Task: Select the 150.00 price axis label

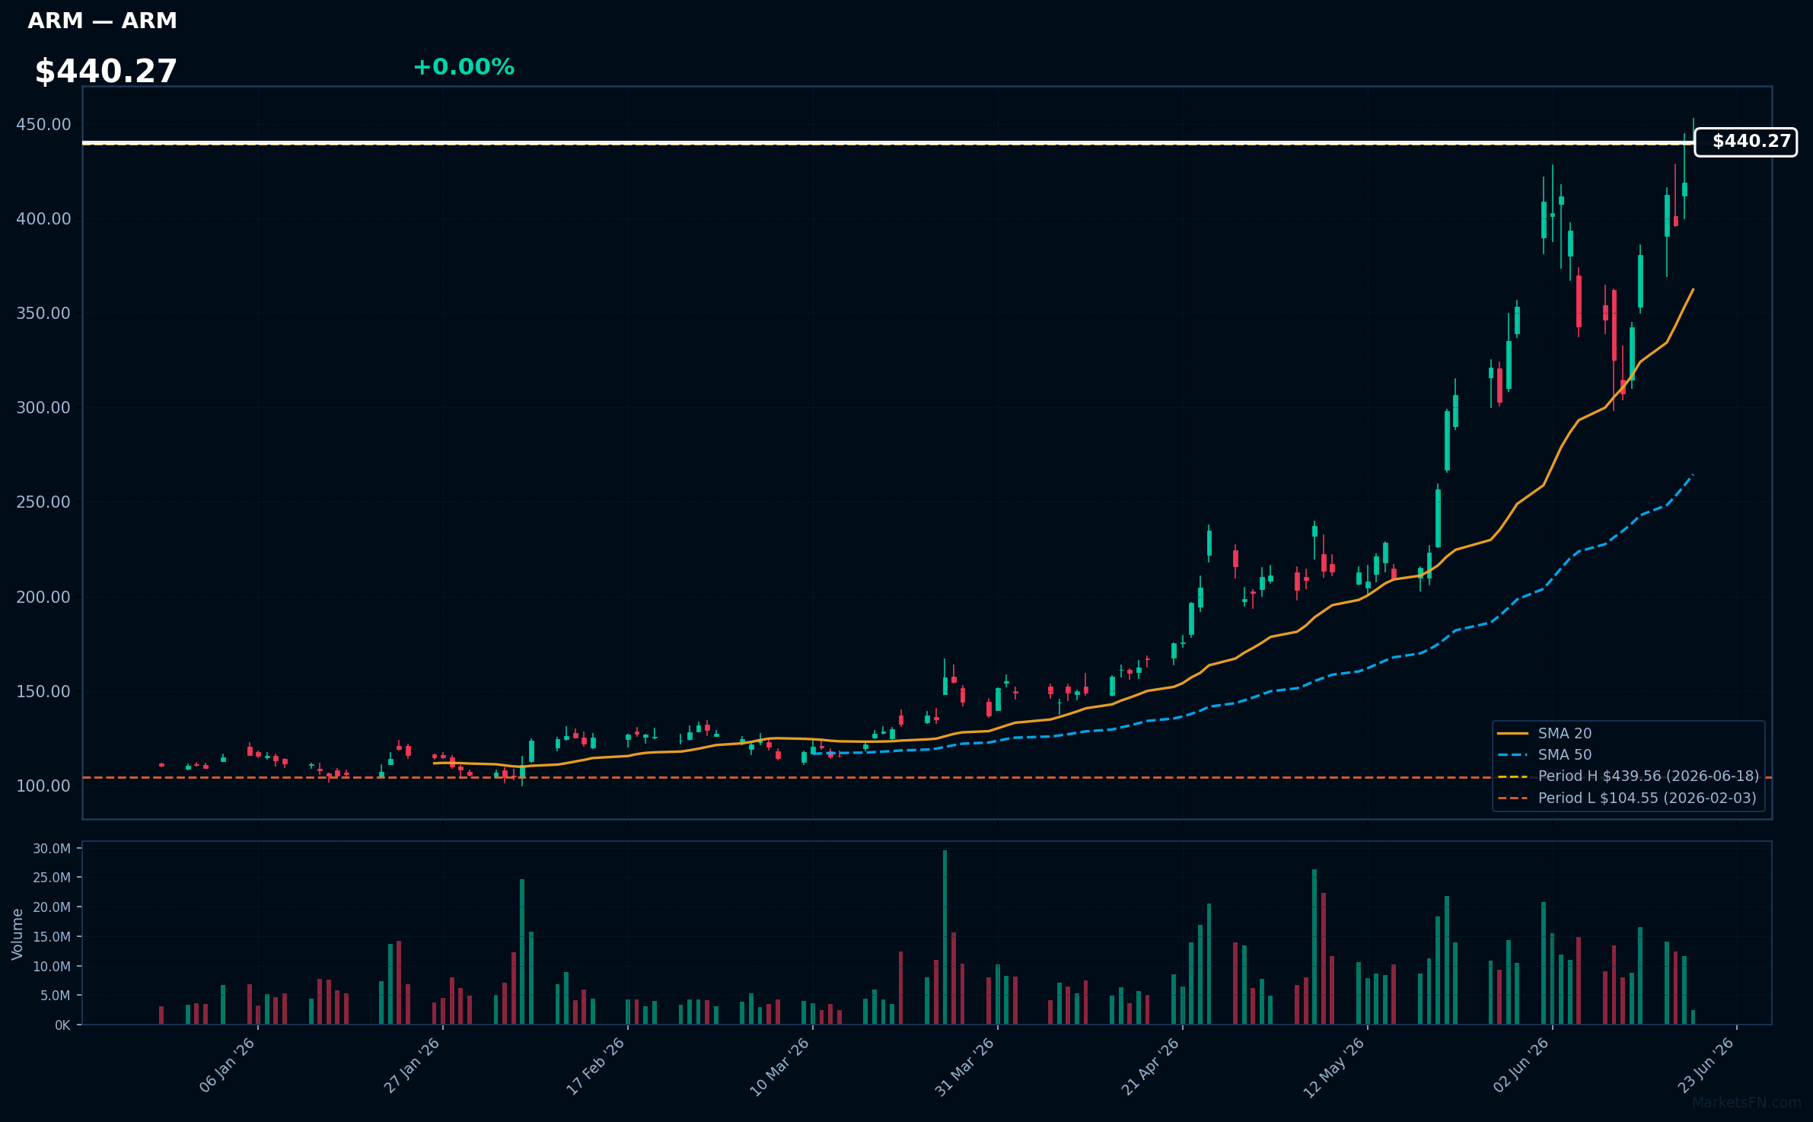Action: tap(43, 692)
